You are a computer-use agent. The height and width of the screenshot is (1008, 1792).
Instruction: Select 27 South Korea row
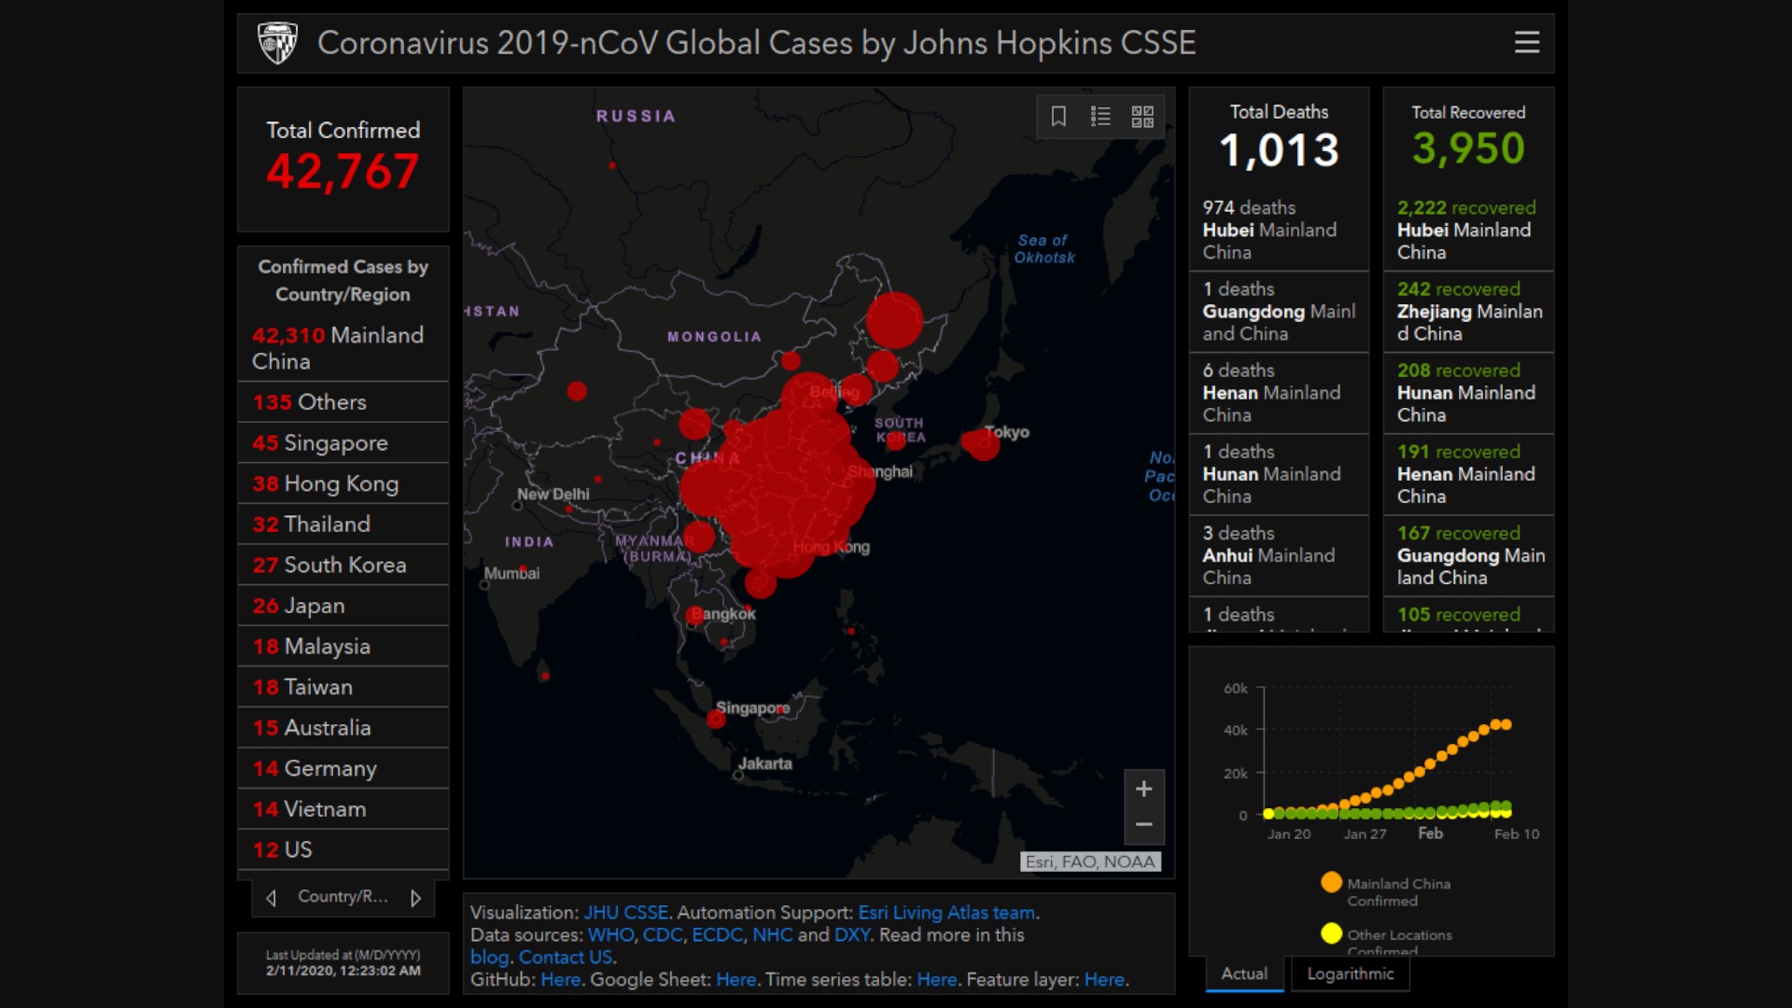343,565
